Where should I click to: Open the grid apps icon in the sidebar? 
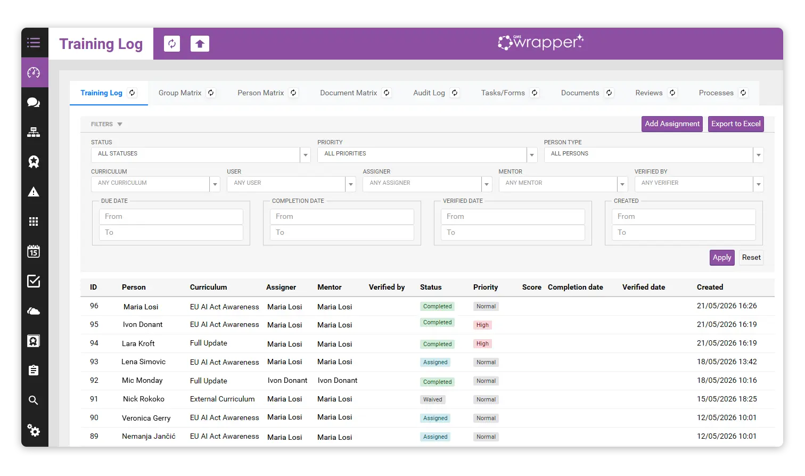coord(34,221)
